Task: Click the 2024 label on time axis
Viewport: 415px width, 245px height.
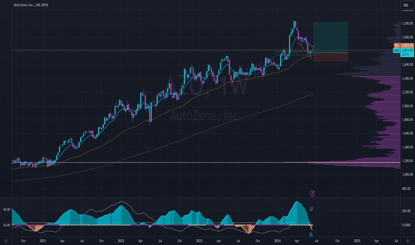Action: [277, 241]
